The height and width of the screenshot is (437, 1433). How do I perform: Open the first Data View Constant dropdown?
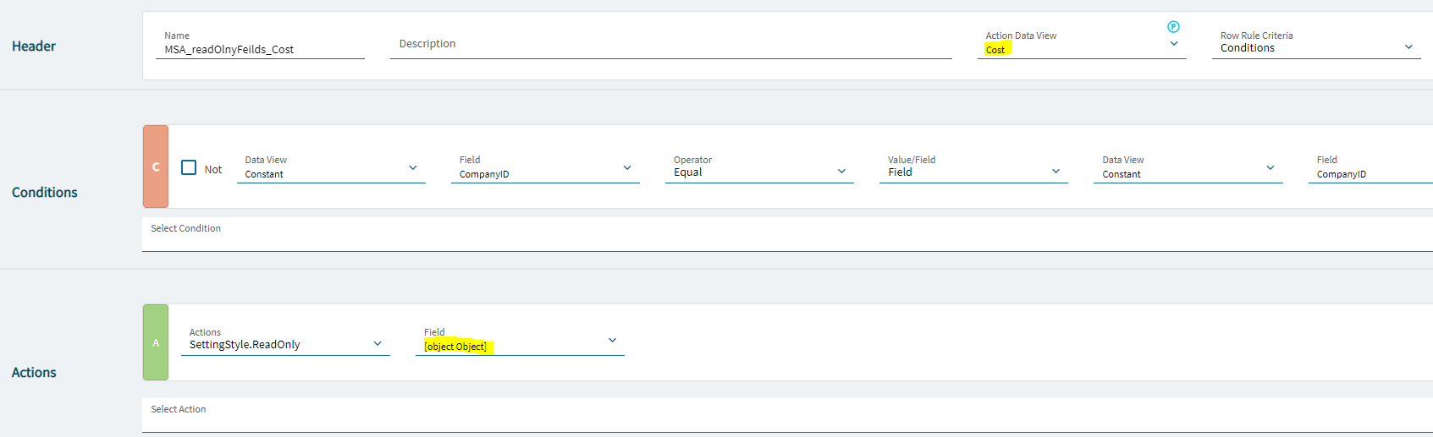point(331,168)
